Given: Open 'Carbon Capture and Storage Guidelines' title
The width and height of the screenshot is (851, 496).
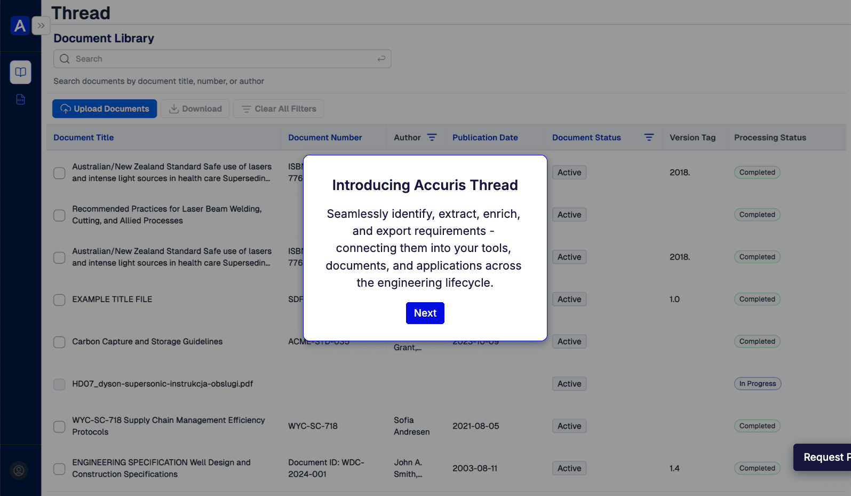Looking at the screenshot, I should click(x=147, y=342).
